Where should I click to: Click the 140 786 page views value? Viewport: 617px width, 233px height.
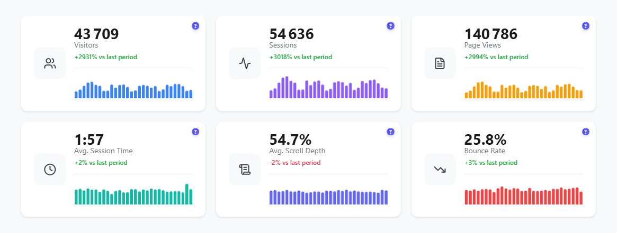(x=491, y=34)
